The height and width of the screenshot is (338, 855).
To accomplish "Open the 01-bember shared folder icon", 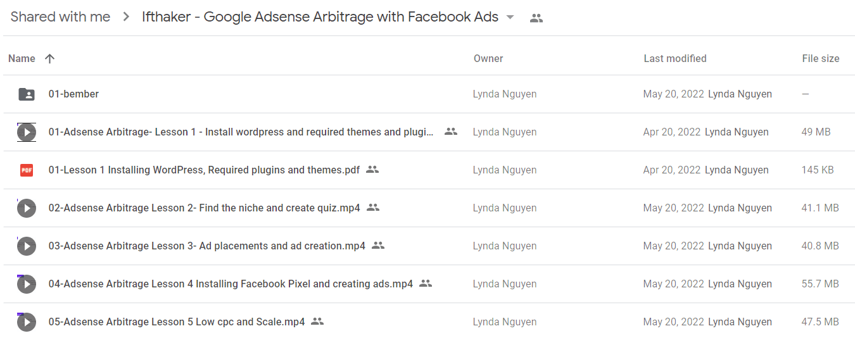I will point(27,94).
